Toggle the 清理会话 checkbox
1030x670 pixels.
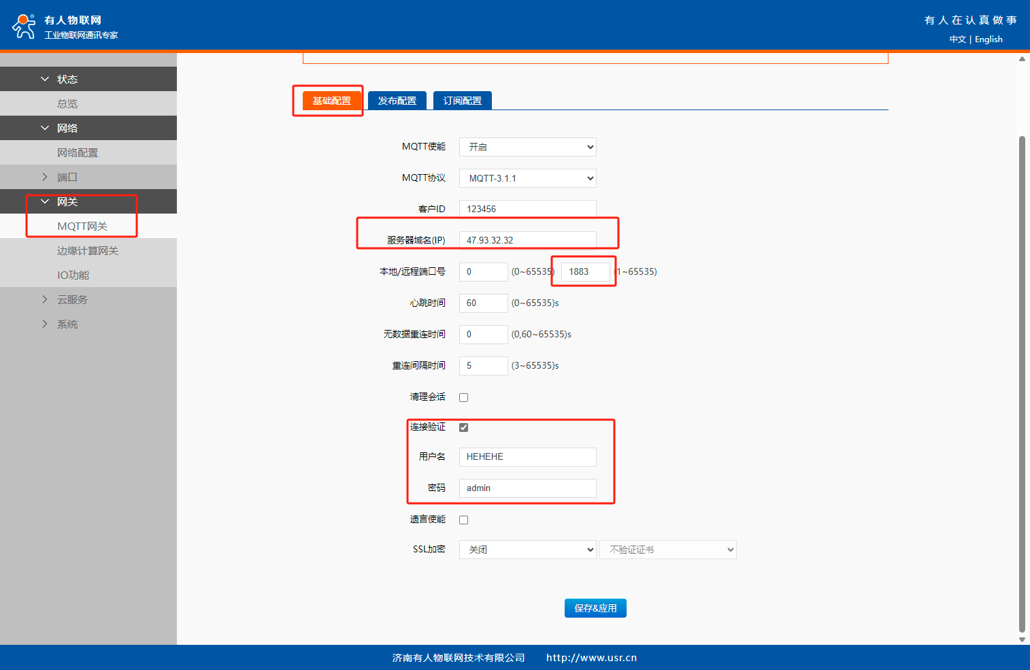point(463,397)
